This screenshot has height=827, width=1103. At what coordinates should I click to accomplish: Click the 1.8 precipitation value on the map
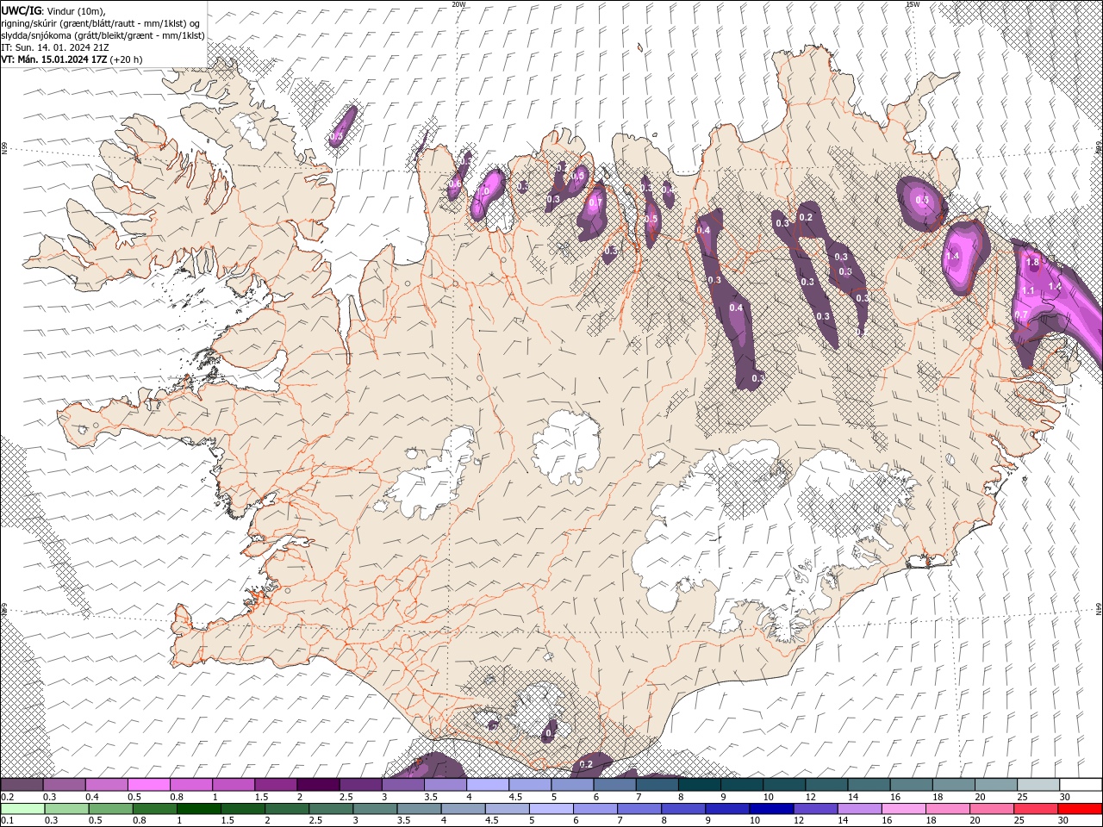pyautogui.click(x=1033, y=262)
